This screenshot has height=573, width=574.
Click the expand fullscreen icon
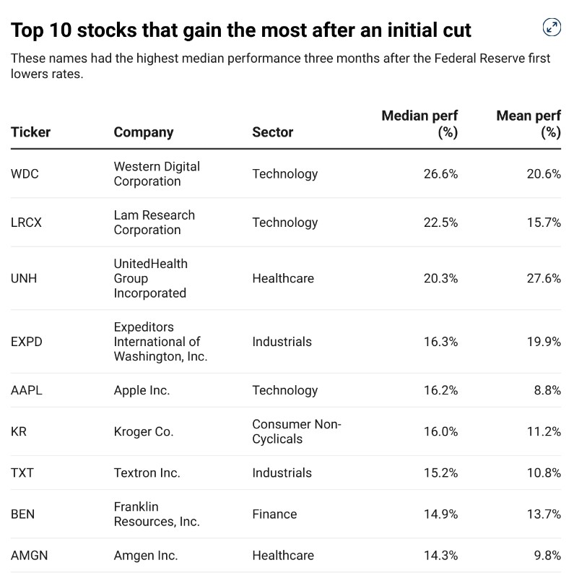click(551, 27)
